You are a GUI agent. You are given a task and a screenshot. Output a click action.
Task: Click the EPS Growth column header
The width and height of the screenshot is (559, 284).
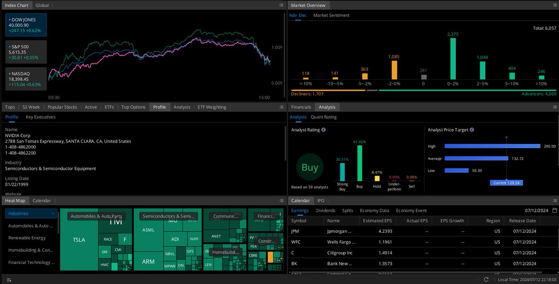coord(450,221)
